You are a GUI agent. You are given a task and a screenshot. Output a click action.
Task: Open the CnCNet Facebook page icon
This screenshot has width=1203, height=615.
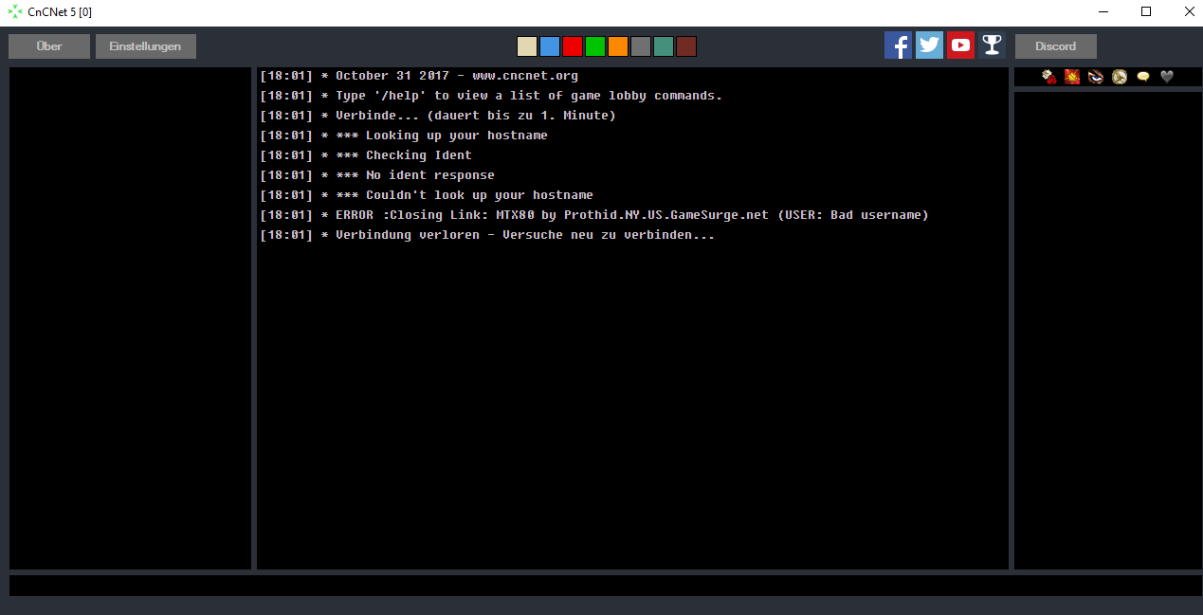click(x=898, y=45)
